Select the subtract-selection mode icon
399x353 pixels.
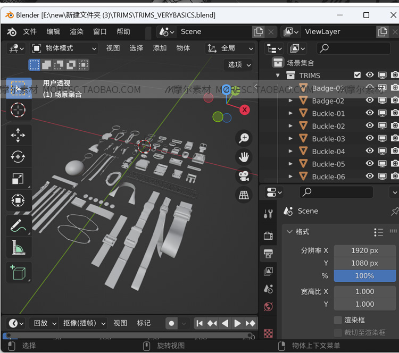(59, 65)
